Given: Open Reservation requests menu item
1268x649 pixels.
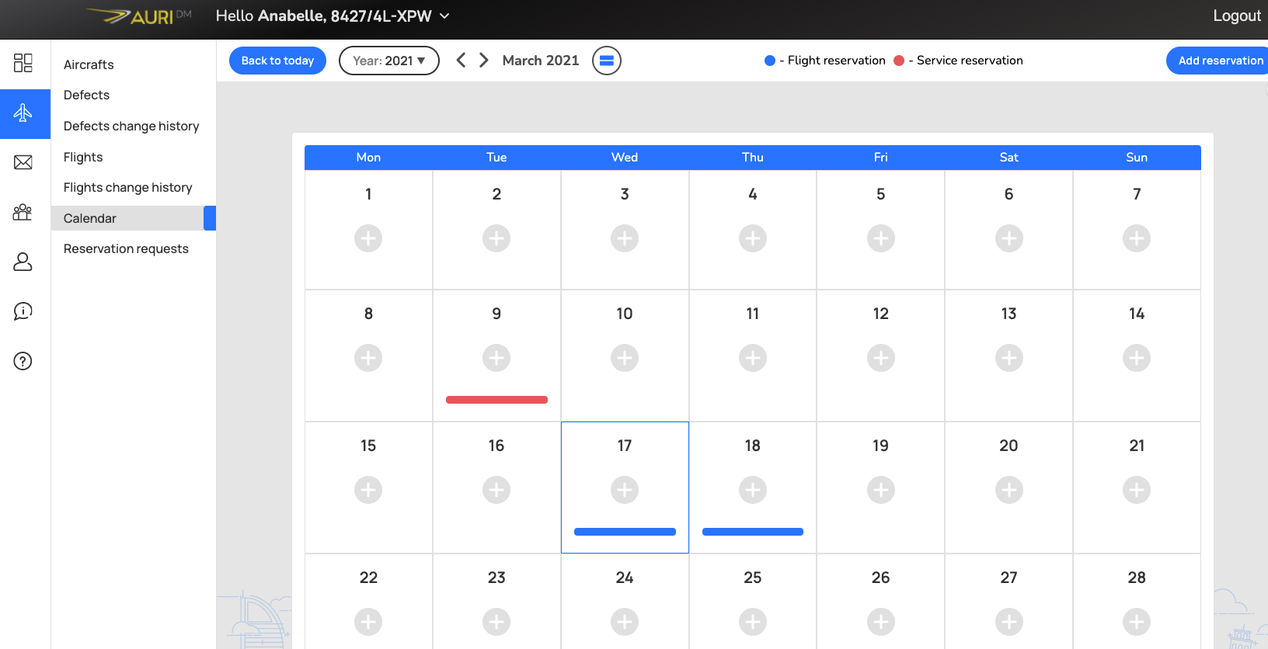Looking at the screenshot, I should click(126, 248).
